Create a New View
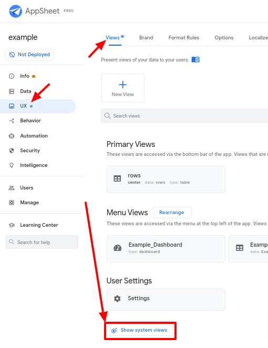268x348 pixels. click(x=122, y=88)
